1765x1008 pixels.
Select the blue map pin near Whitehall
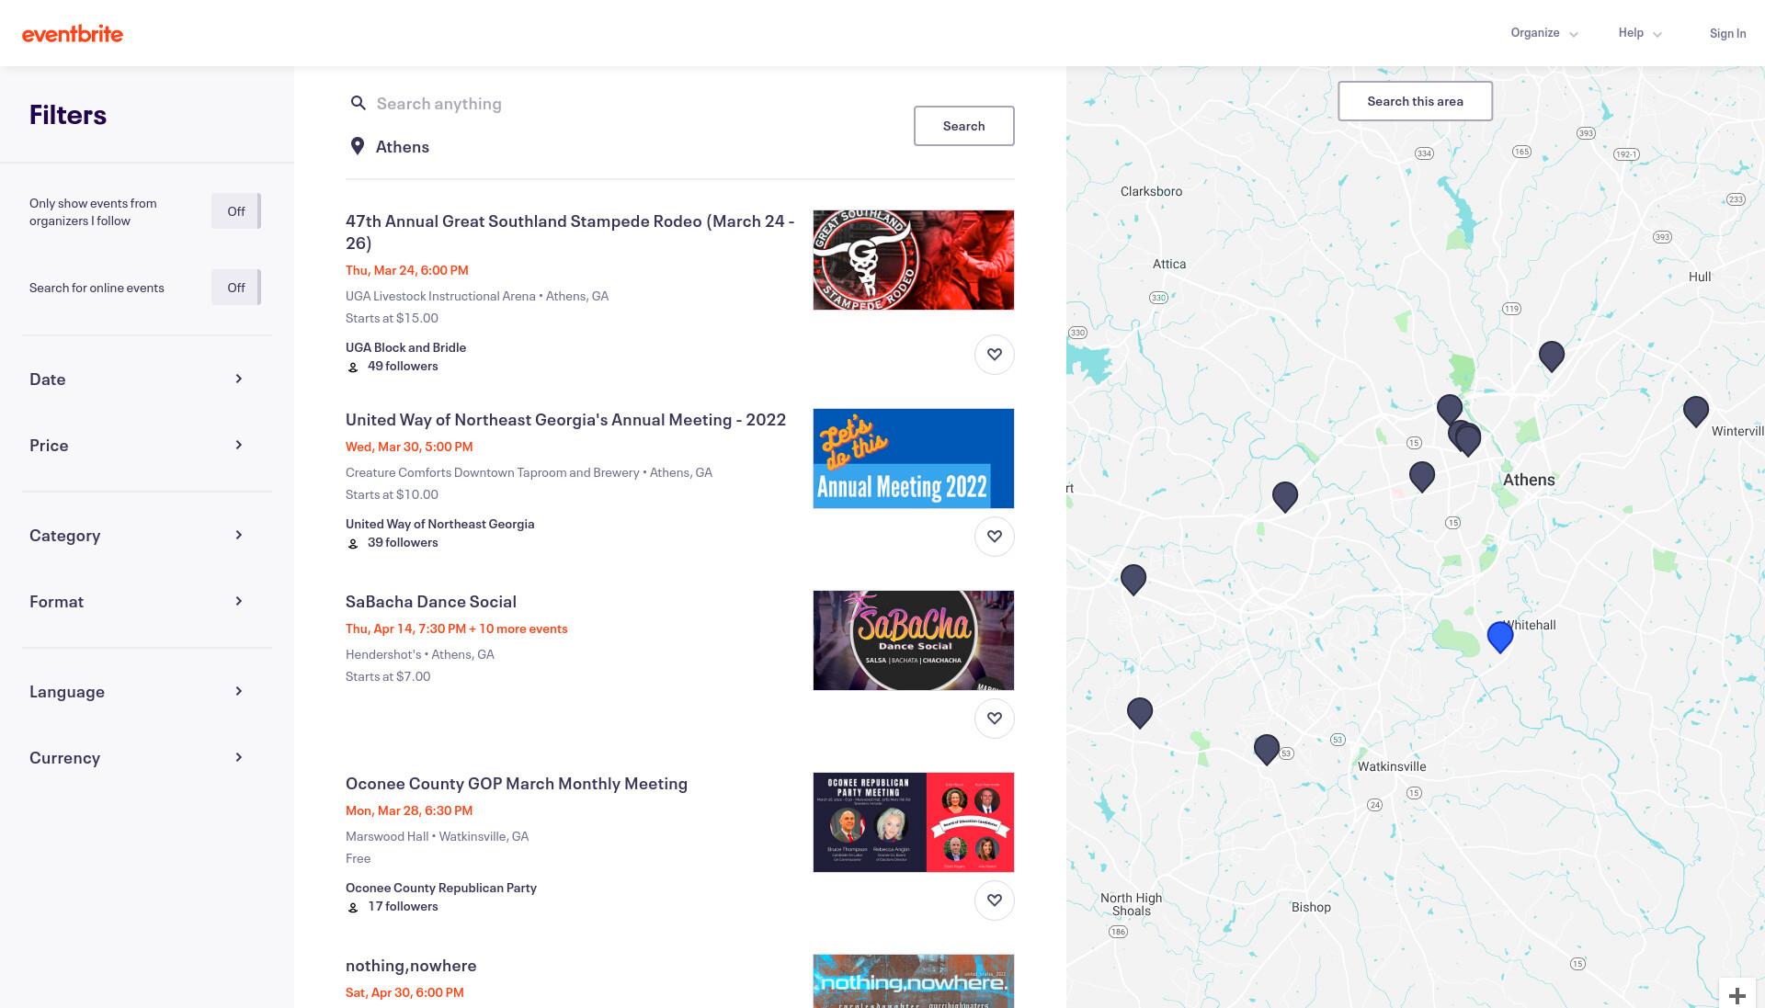(1500, 636)
